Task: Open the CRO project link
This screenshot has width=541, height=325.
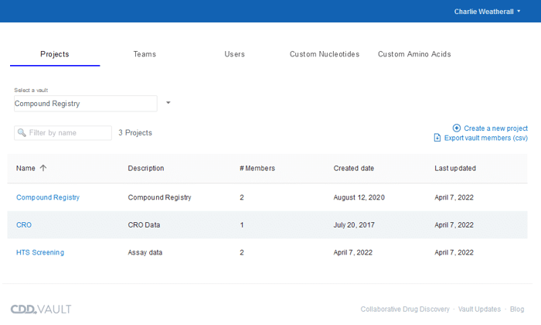Action: point(24,225)
